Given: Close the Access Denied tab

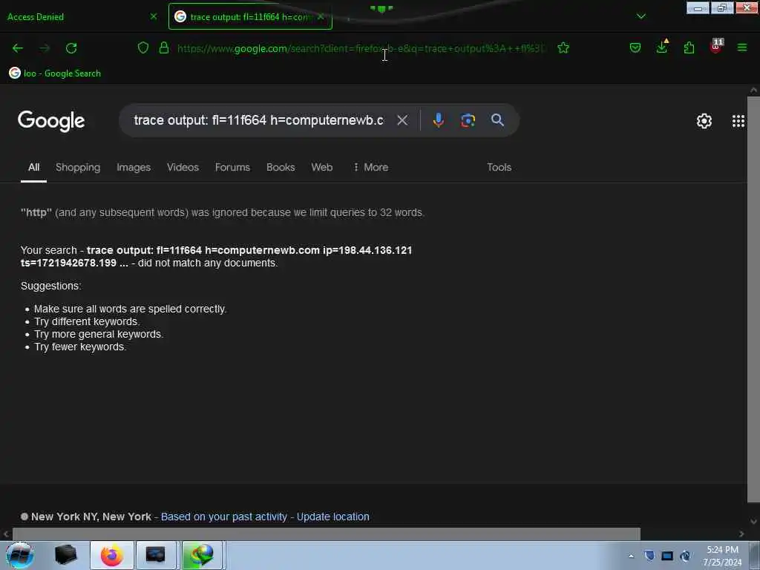Looking at the screenshot, I should (x=154, y=16).
